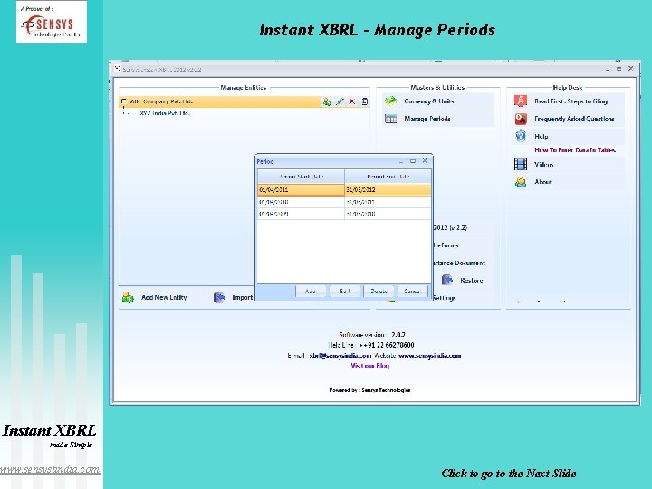Click the add user icon on ABC Company row
652x489 pixels.
[327, 101]
